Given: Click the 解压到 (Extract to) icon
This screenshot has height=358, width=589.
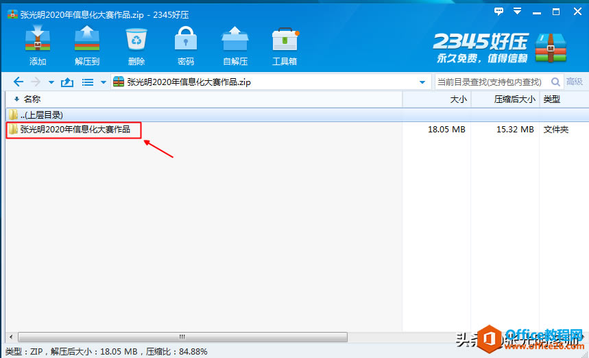Looking at the screenshot, I should click(x=87, y=45).
